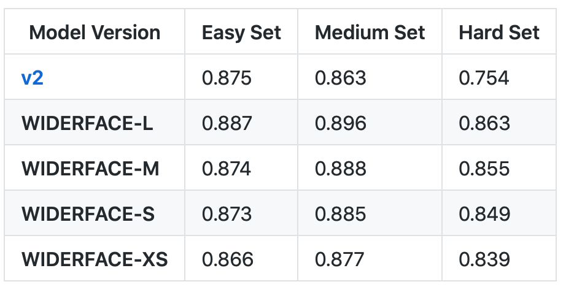Click WIDERFACE-M Easy Set value 0.874

227,169
